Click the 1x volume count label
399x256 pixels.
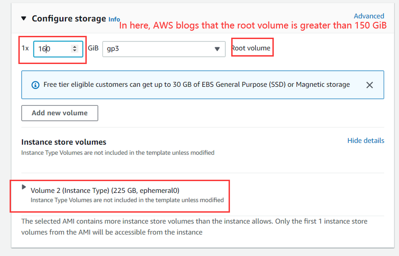click(25, 48)
